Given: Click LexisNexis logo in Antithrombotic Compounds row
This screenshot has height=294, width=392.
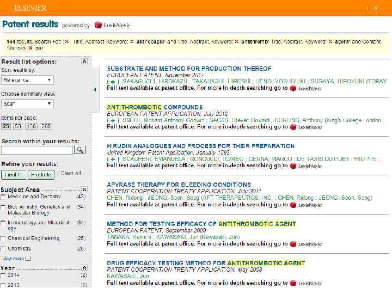Looking at the screenshot, I should 306,127.
